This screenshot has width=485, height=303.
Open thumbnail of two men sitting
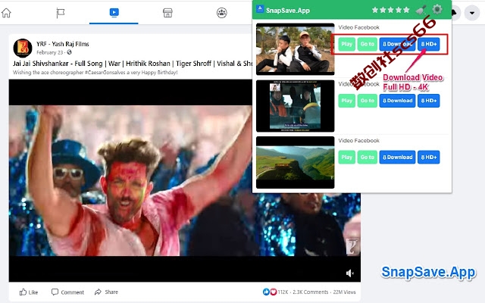[295, 49]
